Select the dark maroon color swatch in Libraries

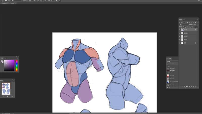point(168,71)
